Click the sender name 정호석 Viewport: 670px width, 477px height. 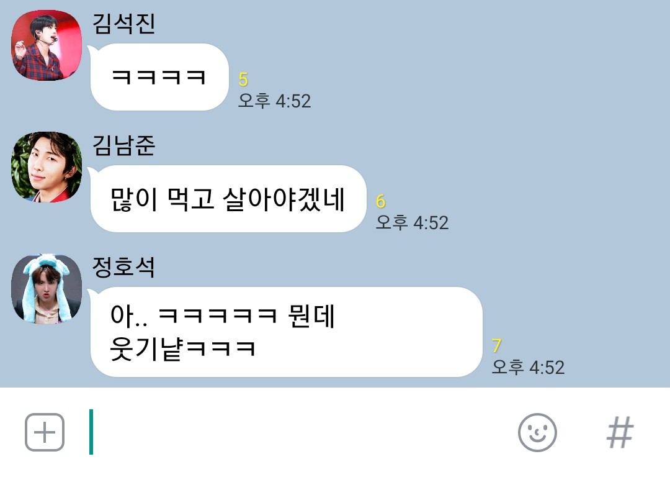tap(123, 267)
